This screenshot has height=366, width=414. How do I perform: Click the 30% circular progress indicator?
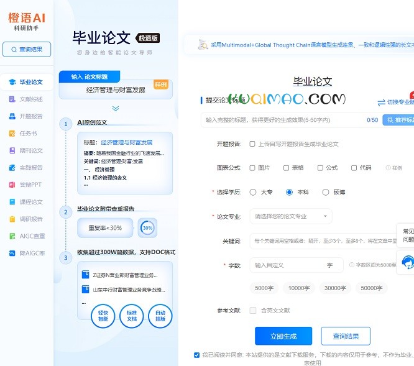click(147, 227)
